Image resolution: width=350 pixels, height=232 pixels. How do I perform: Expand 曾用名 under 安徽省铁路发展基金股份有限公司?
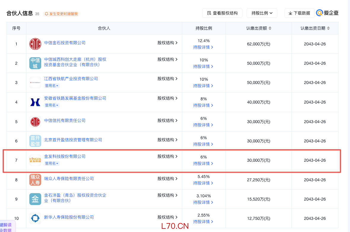click(52, 105)
